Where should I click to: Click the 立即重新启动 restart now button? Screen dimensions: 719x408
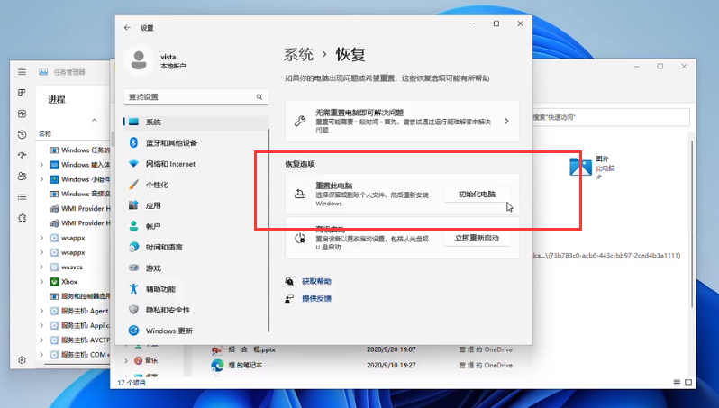coord(477,239)
